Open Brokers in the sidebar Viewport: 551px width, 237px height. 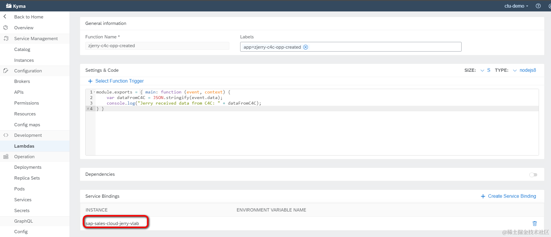click(x=22, y=81)
